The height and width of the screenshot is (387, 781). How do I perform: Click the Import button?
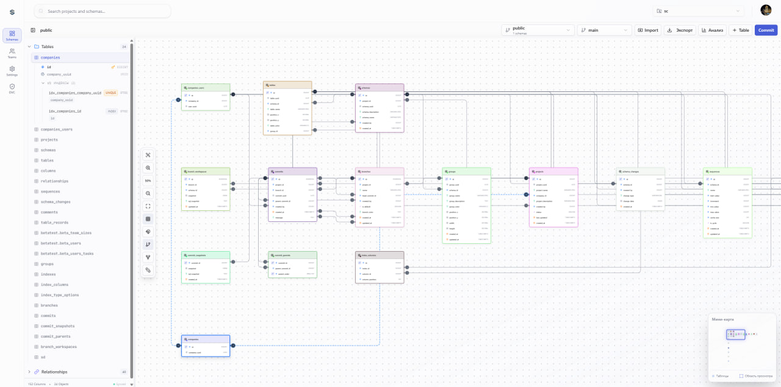(x=648, y=30)
